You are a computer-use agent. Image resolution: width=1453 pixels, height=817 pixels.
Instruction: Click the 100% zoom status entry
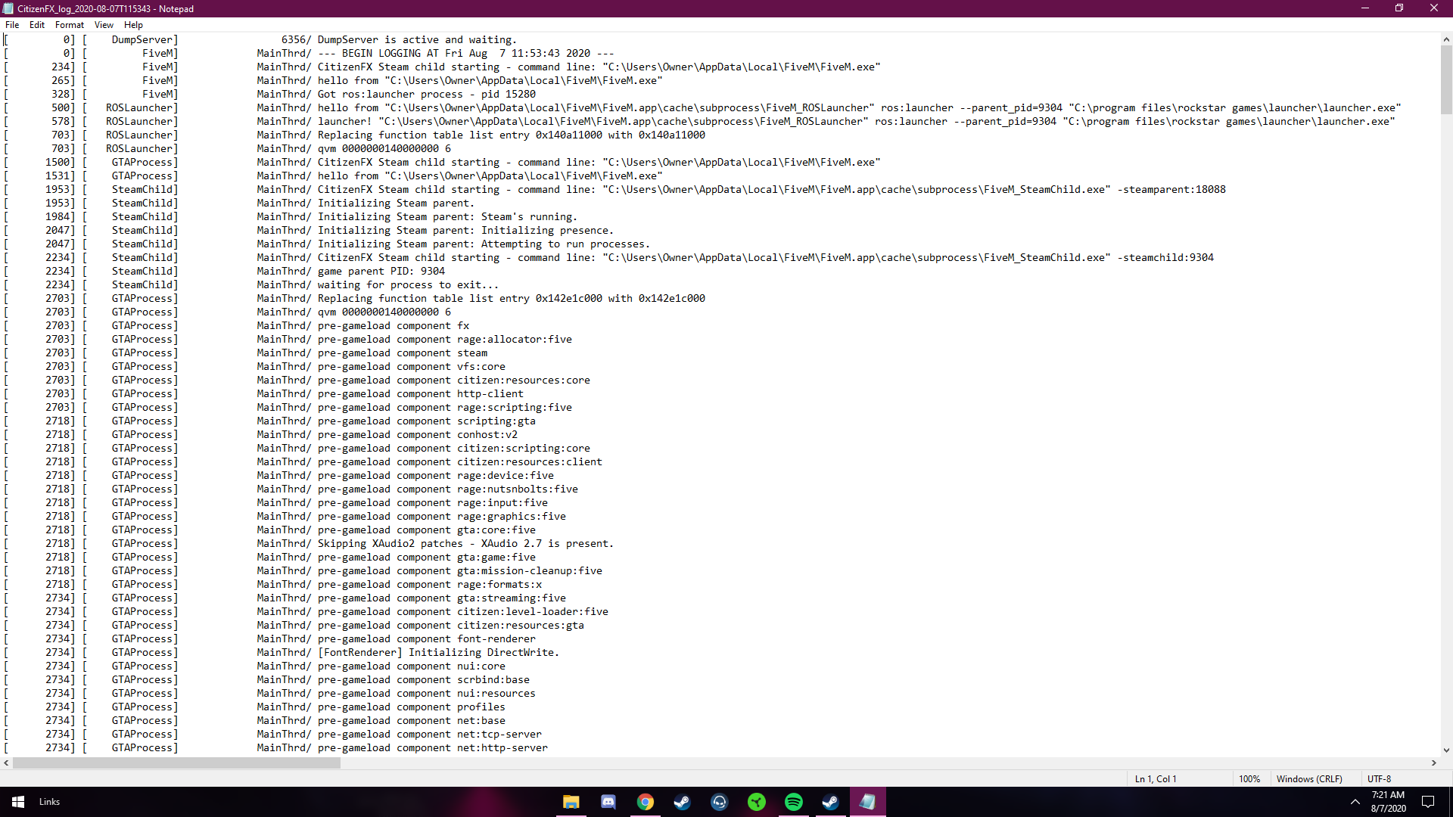point(1249,779)
